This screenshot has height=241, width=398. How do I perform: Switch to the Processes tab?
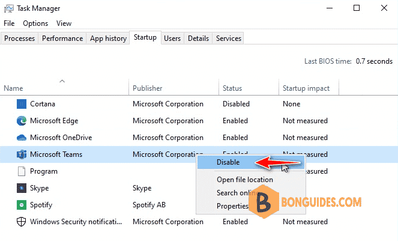point(20,38)
